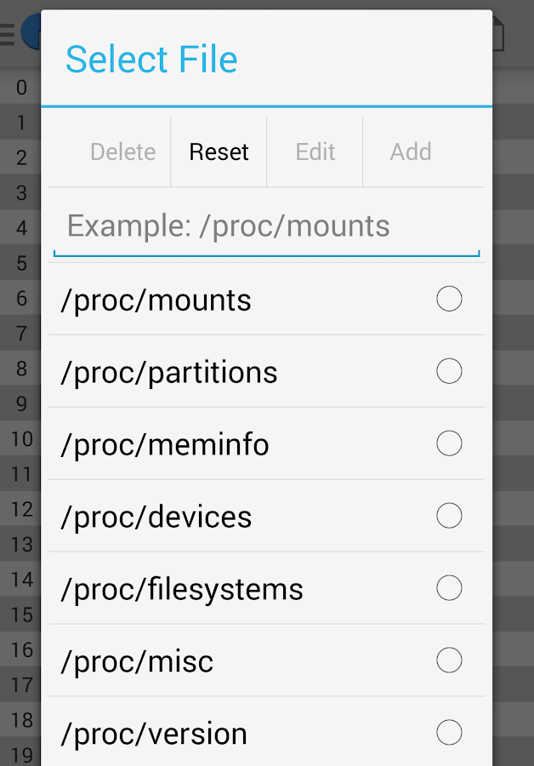The width and height of the screenshot is (534, 766).
Task: Select the /proc/partitions radio button
Action: click(x=449, y=372)
